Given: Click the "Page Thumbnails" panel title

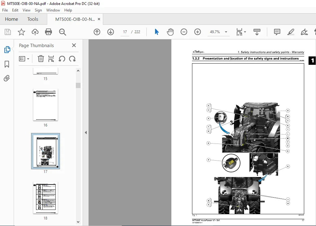Looking at the screenshot, I should pos(36,46).
